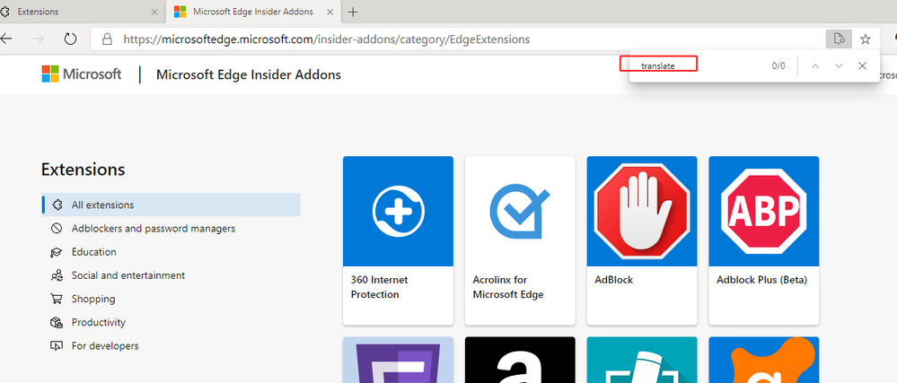Go to next find result arrow
The height and width of the screenshot is (383, 897).
pos(840,65)
